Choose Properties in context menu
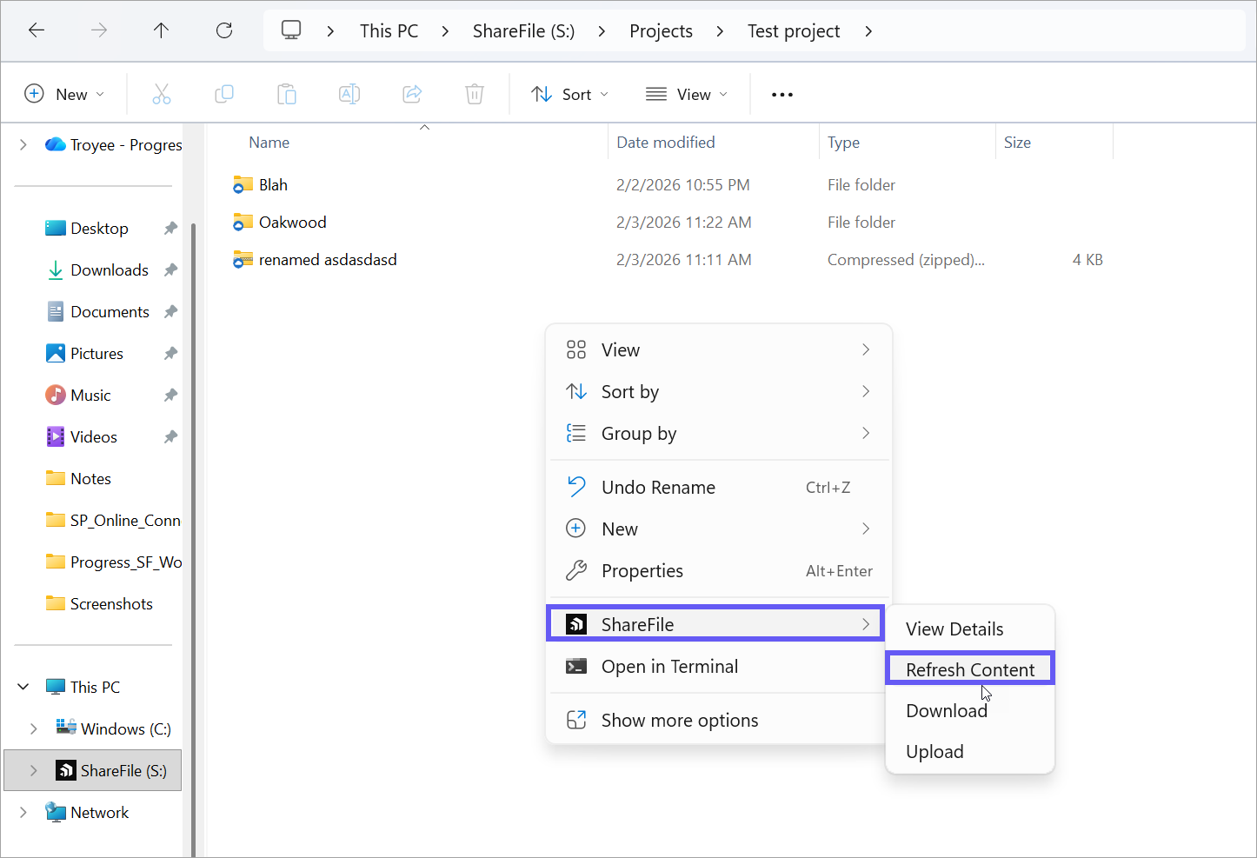 [718, 571]
